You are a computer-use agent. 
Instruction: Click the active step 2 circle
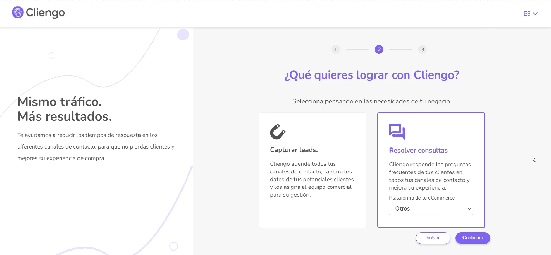379,49
